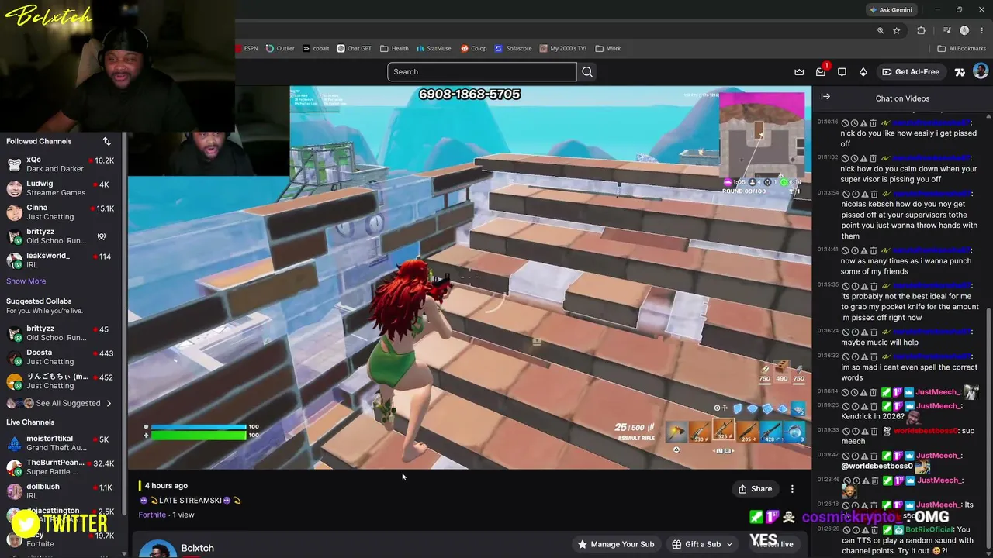The height and width of the screenshot is (558, 993).
Task: Open Ludwig channel in sidebar
Action: [x=61, y=188]
